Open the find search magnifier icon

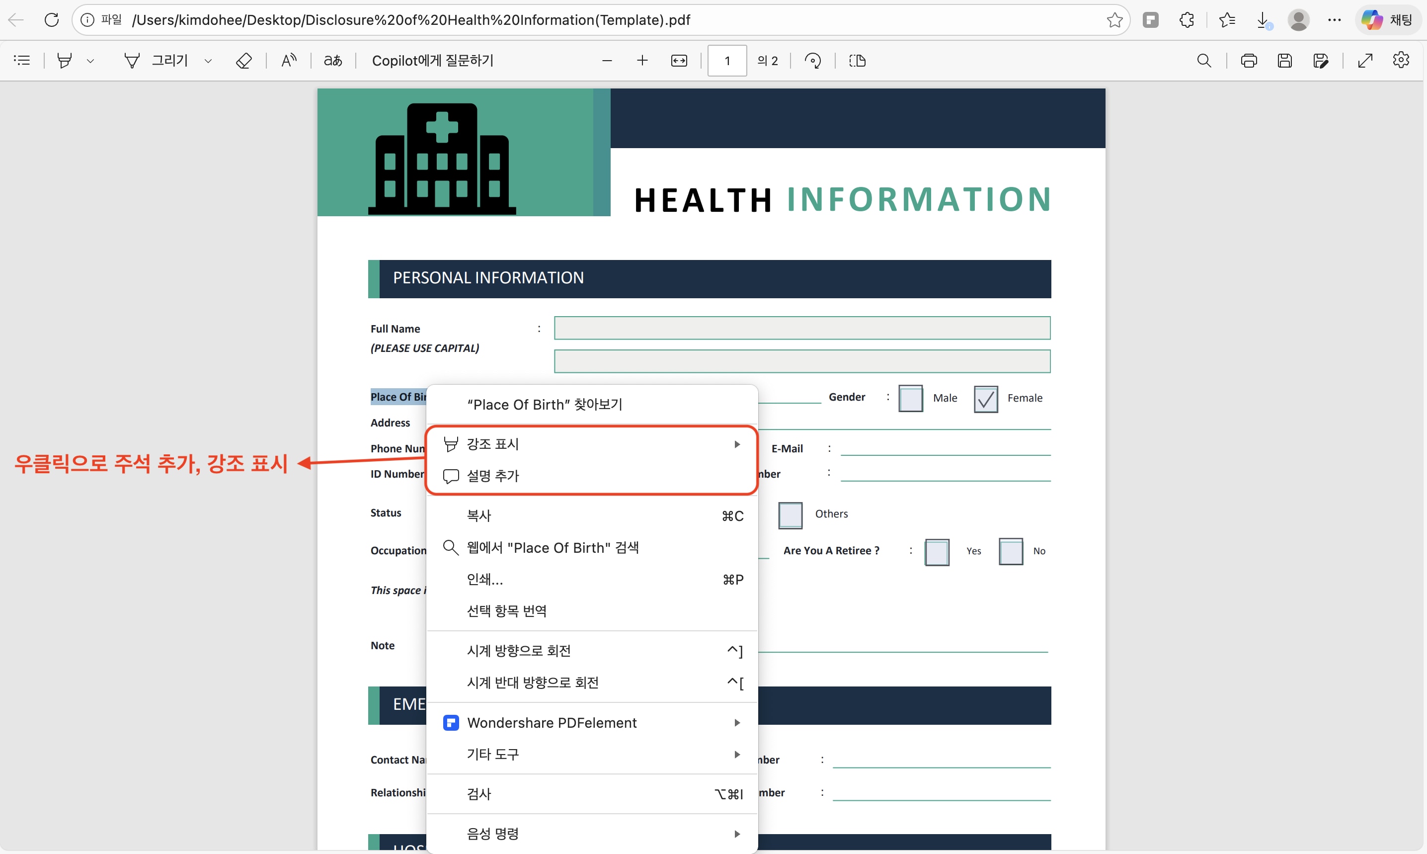click(1204, 61)
